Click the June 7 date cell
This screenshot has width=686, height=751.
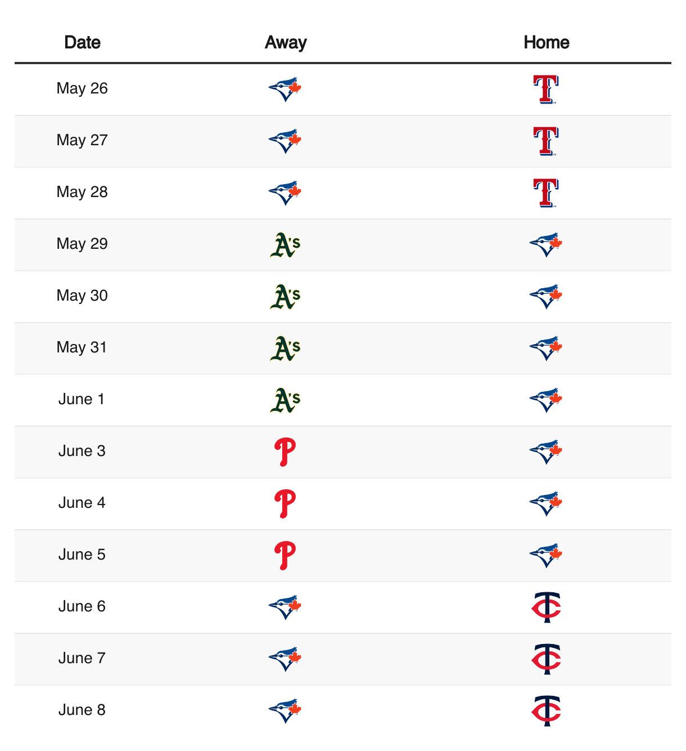click(x=82, y=658)
